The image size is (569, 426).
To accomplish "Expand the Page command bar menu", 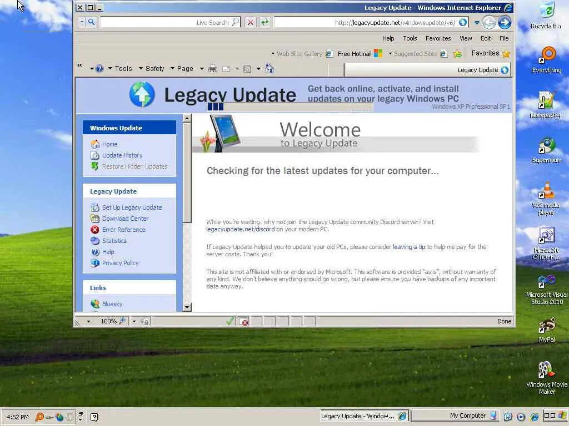I will [182, 68].
